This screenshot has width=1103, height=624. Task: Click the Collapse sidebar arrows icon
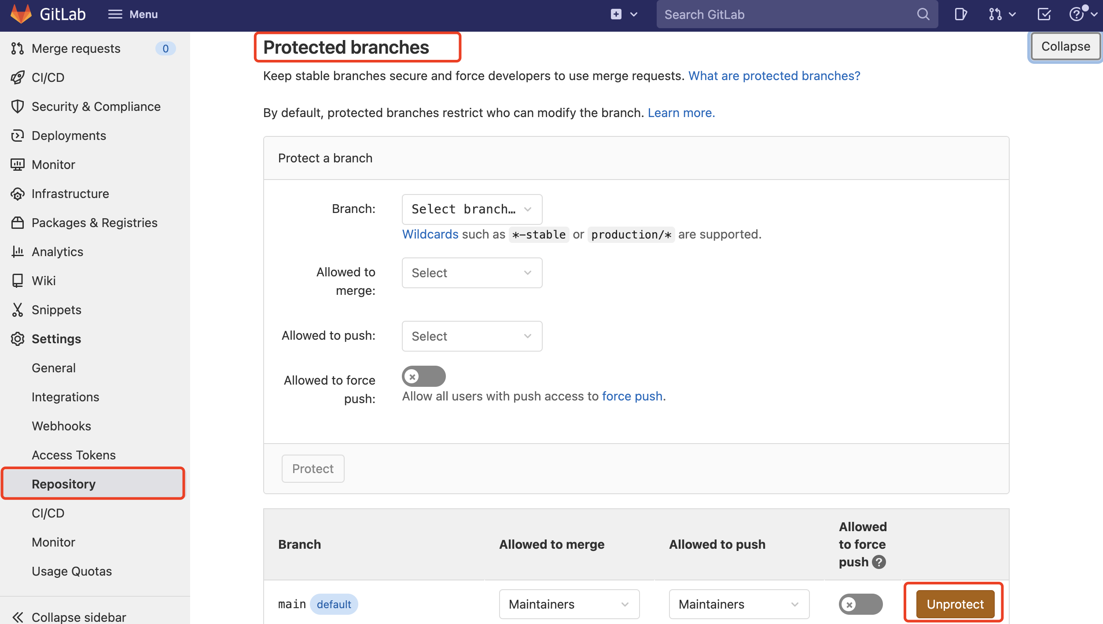click(x=18, y=617)
